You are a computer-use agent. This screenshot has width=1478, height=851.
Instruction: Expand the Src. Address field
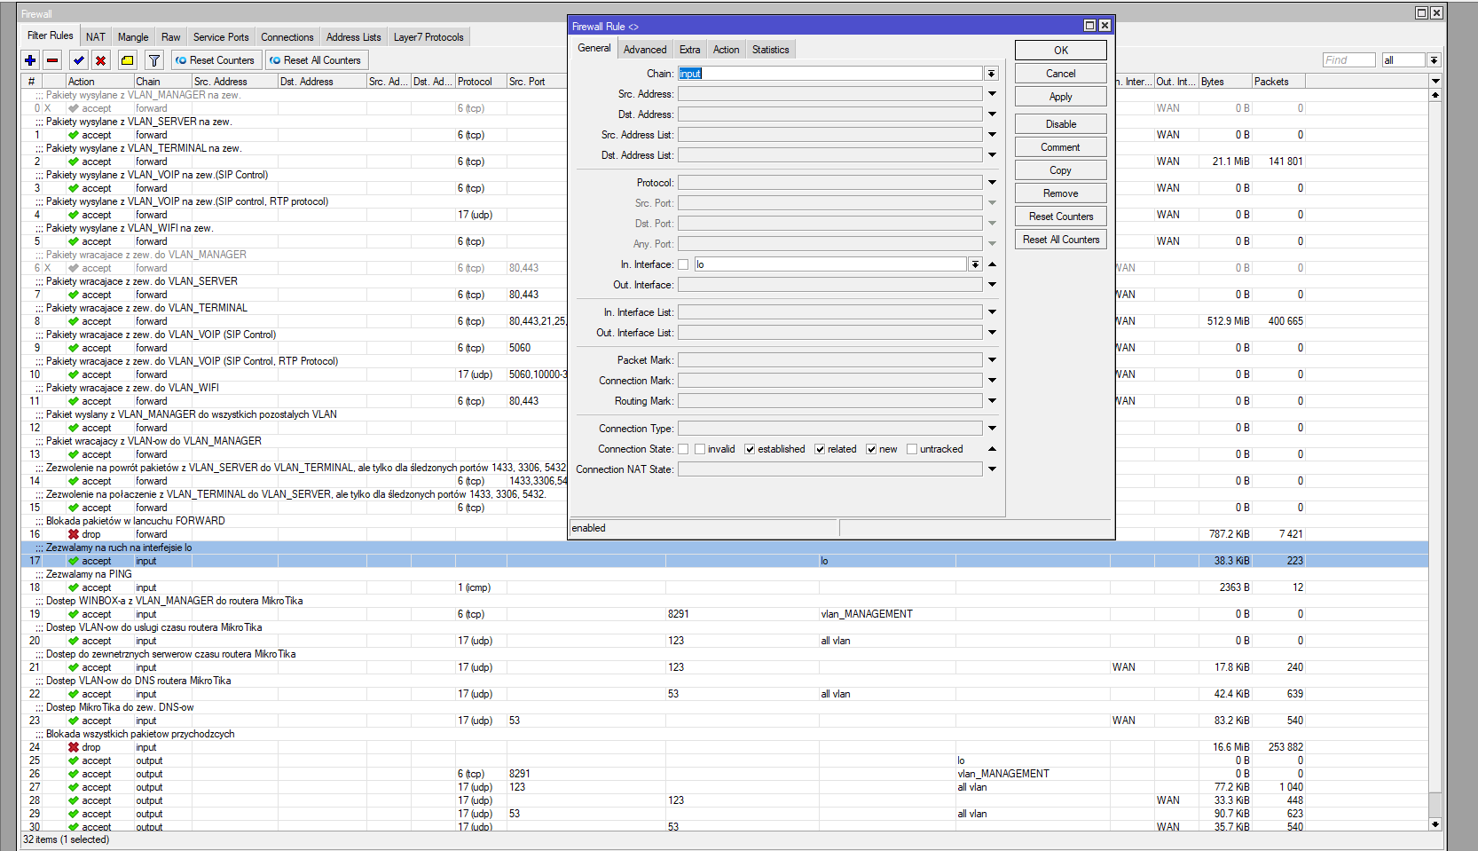pyautogui.click(x=992, y=94)
